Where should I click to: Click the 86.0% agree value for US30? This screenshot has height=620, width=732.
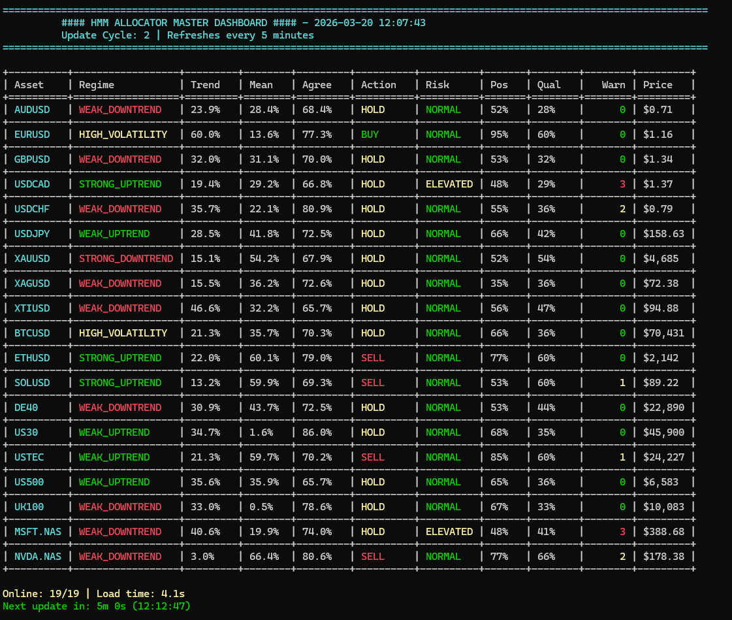click(317, 432)
